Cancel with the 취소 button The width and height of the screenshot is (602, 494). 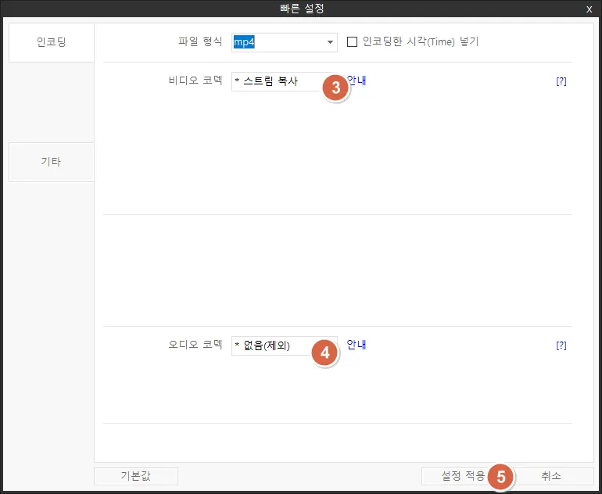(551, 476)
